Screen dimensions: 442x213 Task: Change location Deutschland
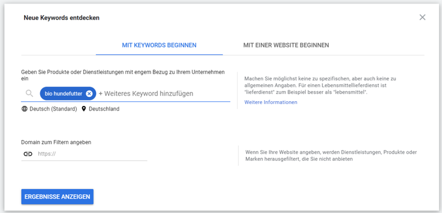click(x=104, y=109)
